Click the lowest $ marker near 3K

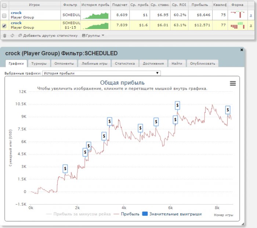click(65, 168)
